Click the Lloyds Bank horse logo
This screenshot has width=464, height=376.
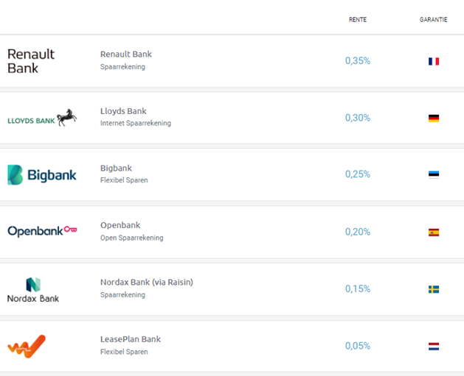[x=42, y=118]
